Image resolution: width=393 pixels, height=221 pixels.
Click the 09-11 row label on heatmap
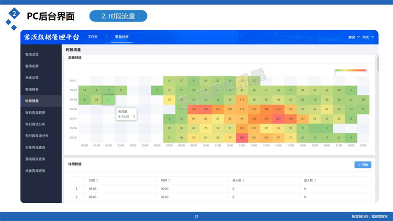coord(73,81)
